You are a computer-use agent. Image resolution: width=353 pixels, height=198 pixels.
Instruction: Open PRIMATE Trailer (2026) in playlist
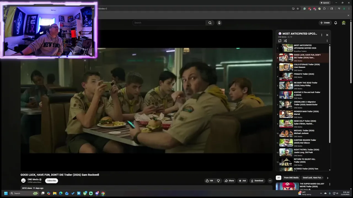(x=302, y=76)
